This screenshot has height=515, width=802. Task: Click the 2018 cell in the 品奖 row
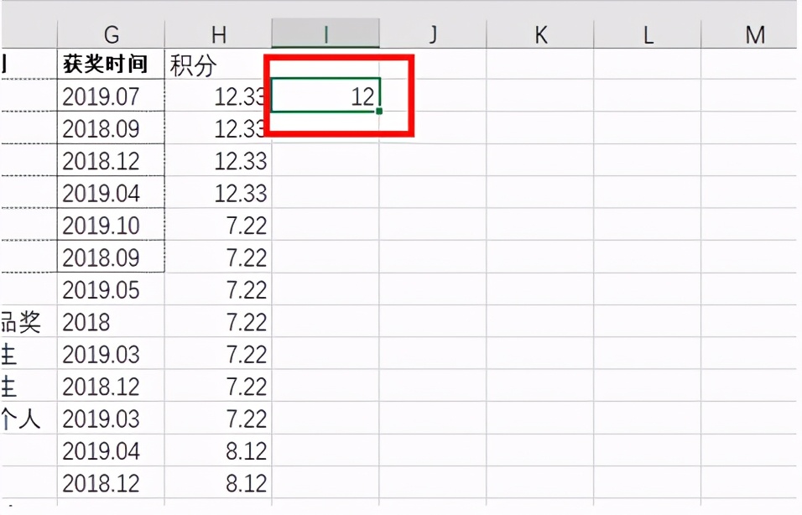[x=110, y=322]
